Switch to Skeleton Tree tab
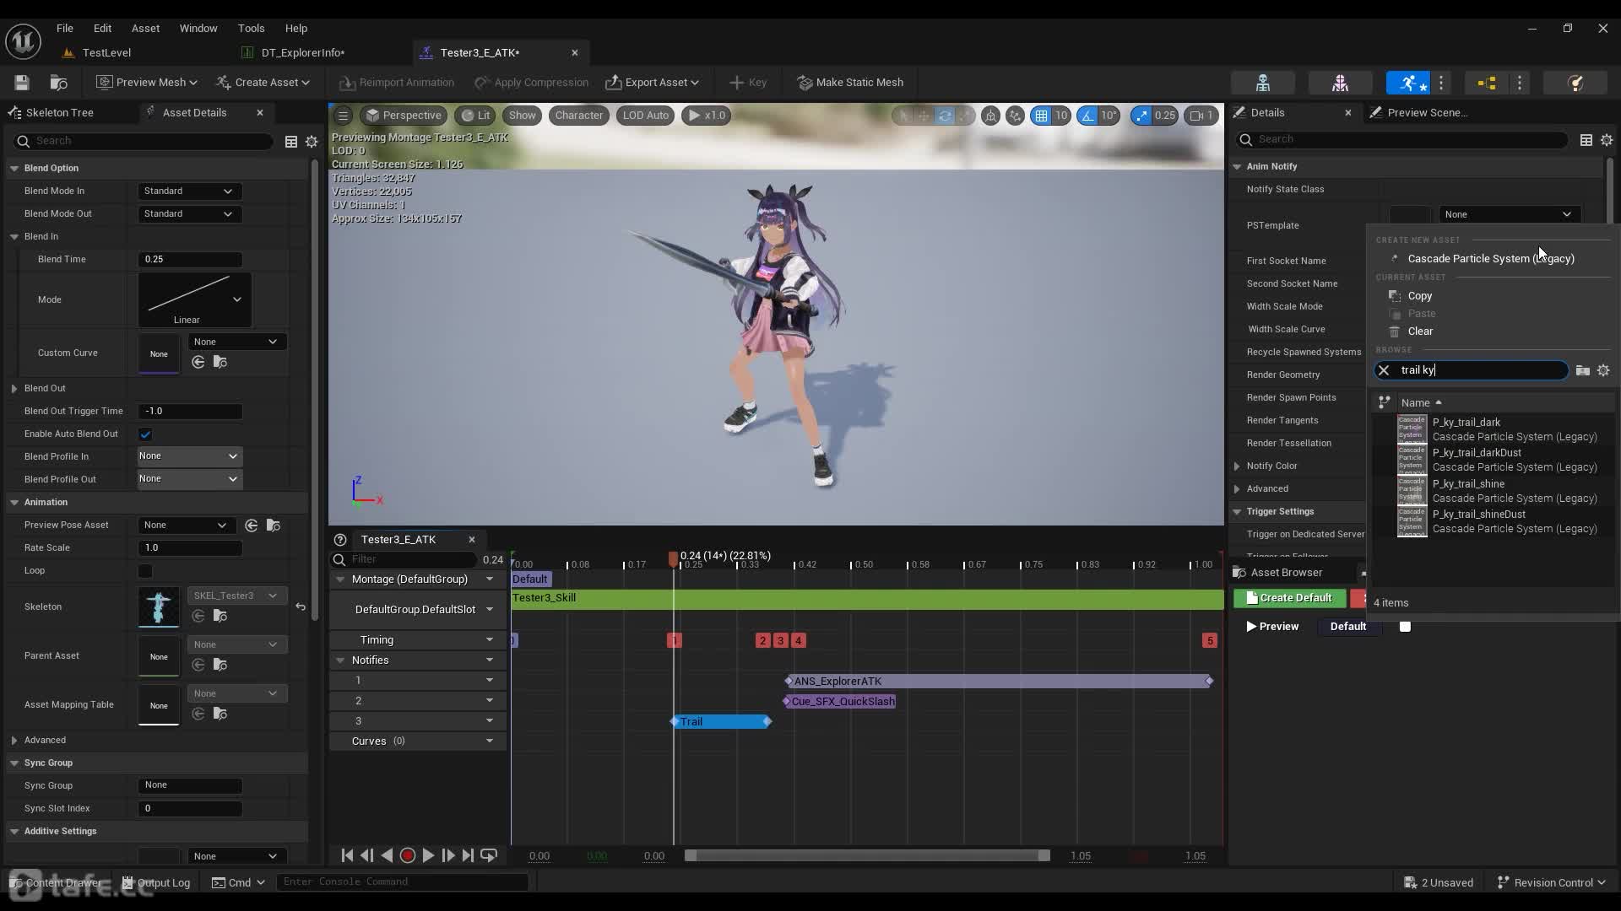The height and width of the screenshot is (911, 1621). (59, 112)
